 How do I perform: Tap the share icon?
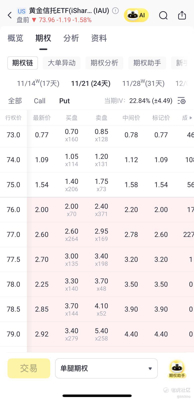(x=182, y=15)
